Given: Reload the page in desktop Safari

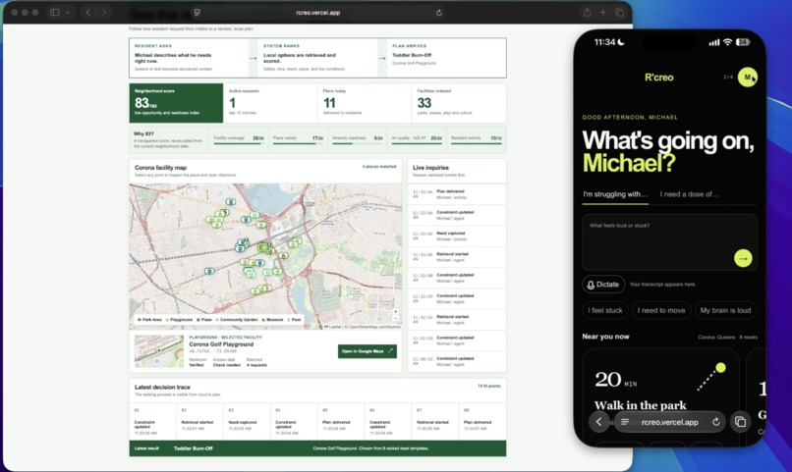Looking at the screenshot, I should [x=439, y=13].
